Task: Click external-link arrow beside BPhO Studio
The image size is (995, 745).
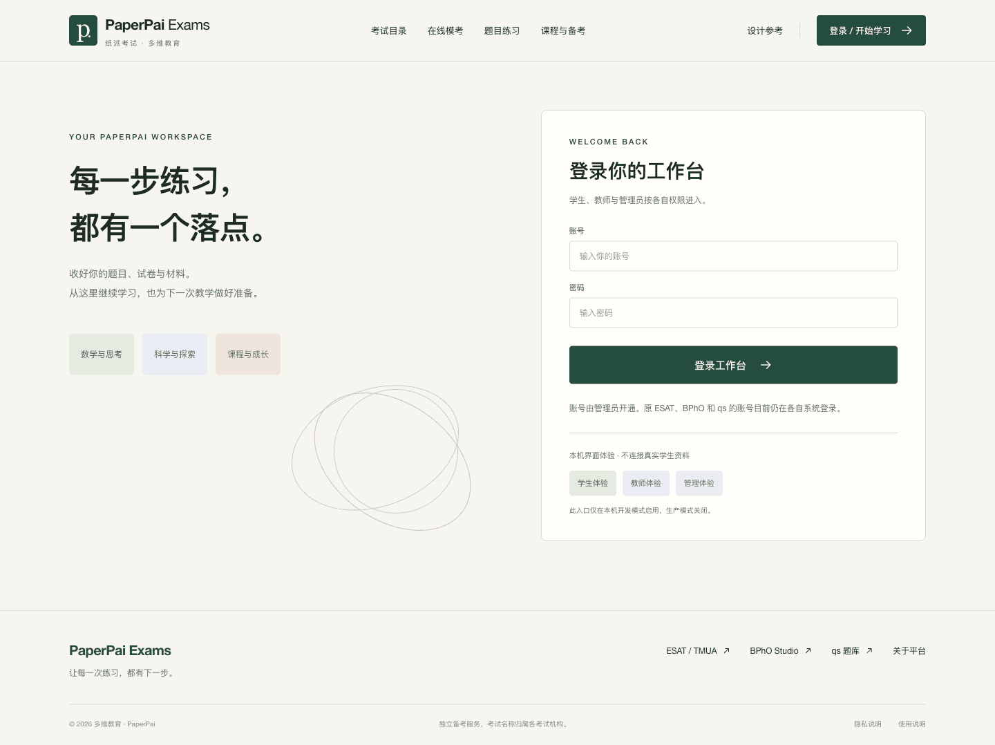Action: tap(808, 651)
